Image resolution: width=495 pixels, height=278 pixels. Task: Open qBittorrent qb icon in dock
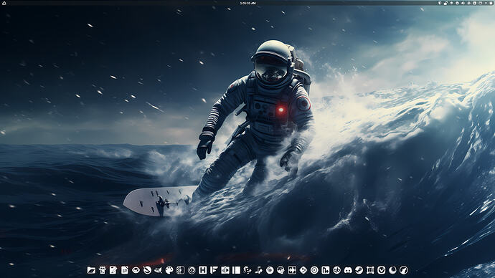(x=337, y=270)
